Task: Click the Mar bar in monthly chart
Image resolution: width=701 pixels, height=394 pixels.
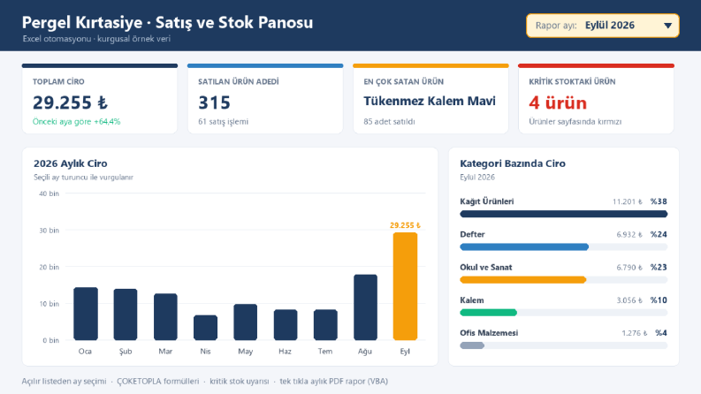Action: tap(165, 317)
